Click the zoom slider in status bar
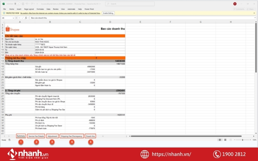The width and height of the screenshot is (258, 161). click(x=243, y=140)
